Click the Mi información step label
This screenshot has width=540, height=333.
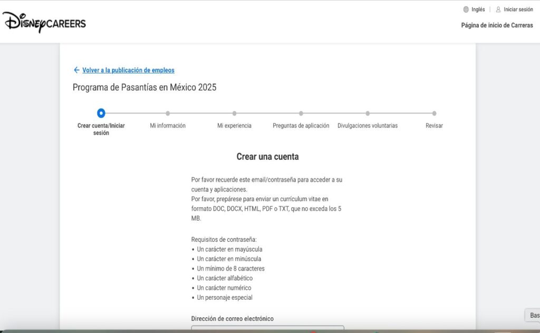(168, 126)
